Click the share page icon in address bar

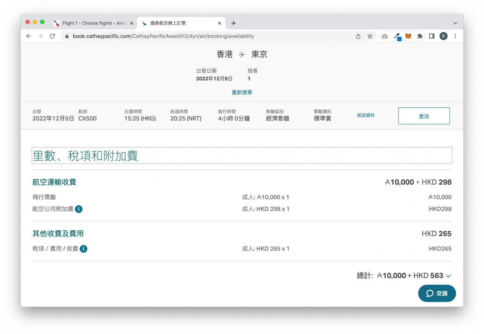[x=358, y=36]
